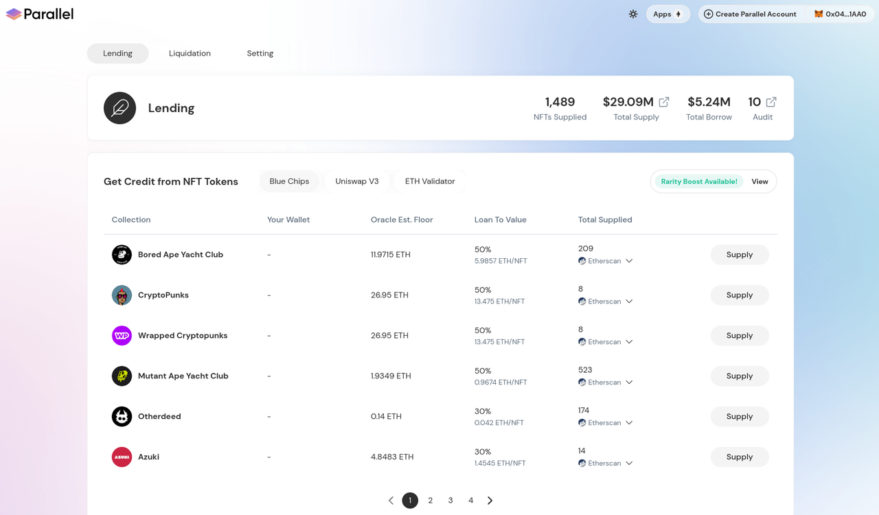
Task: Expand Otherdeed row chevron
Action: click(629, 423)
